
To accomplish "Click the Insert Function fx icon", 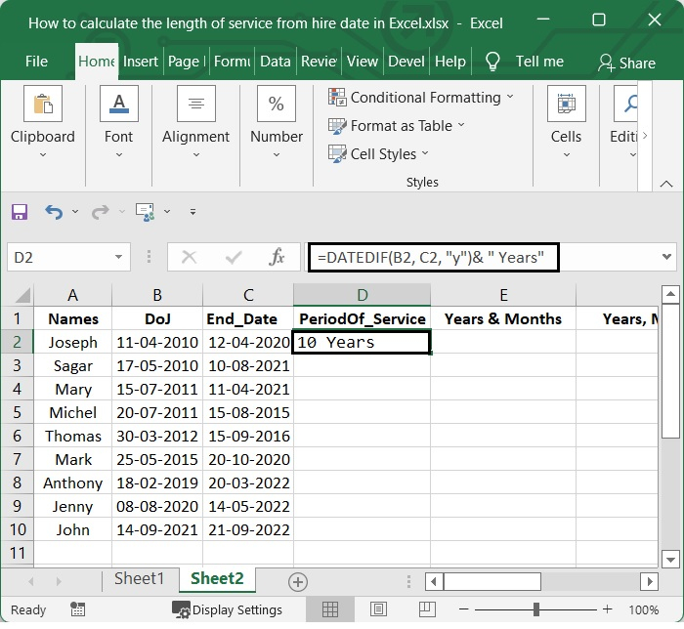I will (277, 257).
